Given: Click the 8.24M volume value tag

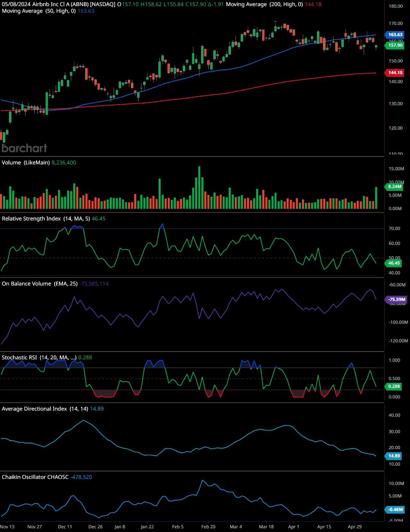Looking at the screenshot, I should click(x=394, y=186).
